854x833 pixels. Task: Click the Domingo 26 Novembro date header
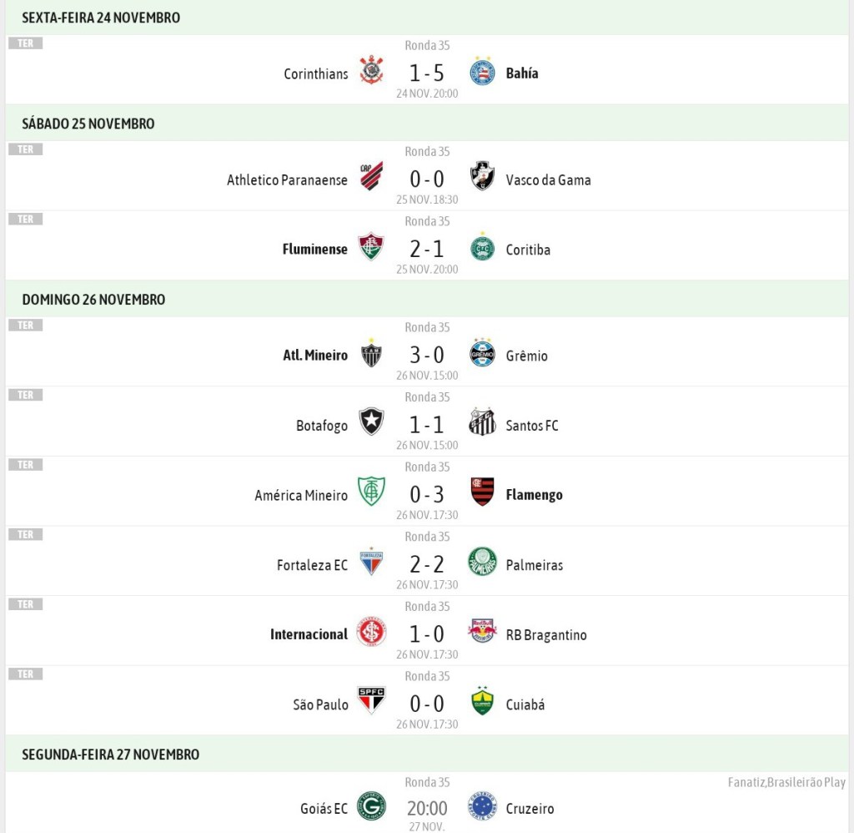click(x=93, y=300)
